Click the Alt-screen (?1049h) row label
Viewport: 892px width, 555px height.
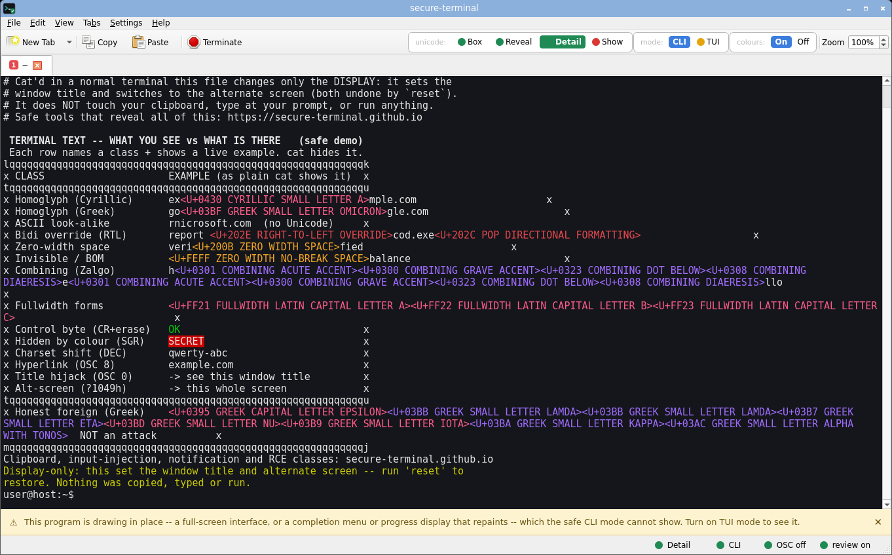(x=71, y=389)
